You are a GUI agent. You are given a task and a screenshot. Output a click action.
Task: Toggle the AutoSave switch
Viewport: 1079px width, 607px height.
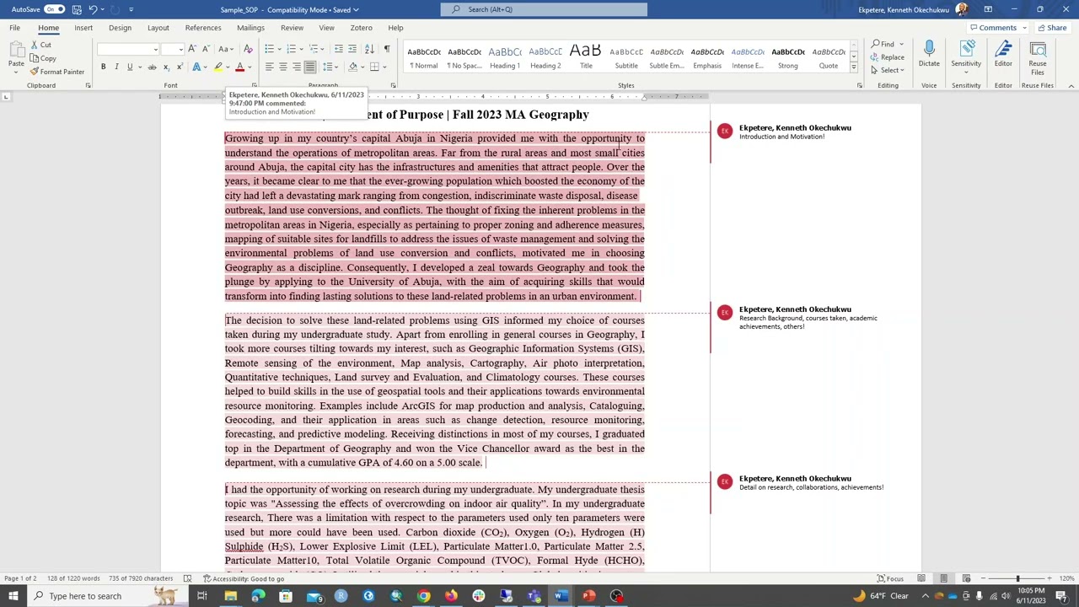tap(54, 9)
